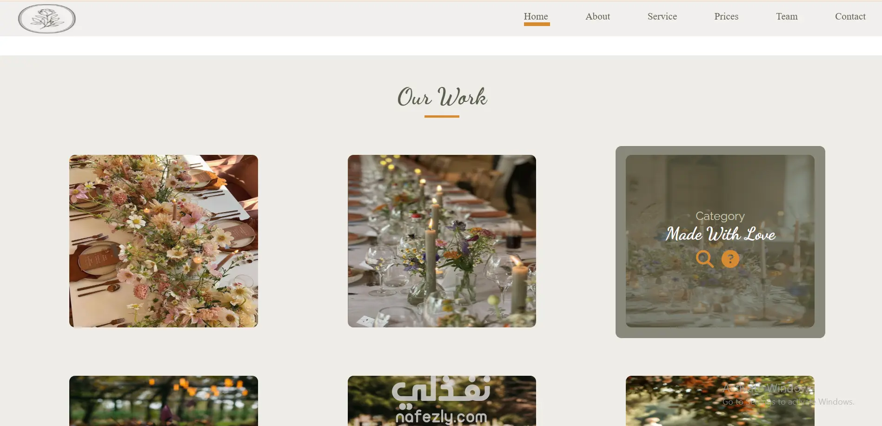Navigate to the Service section
Image resolution: width=882 pixels, height=426 pixels.
[x=662, y=16]
